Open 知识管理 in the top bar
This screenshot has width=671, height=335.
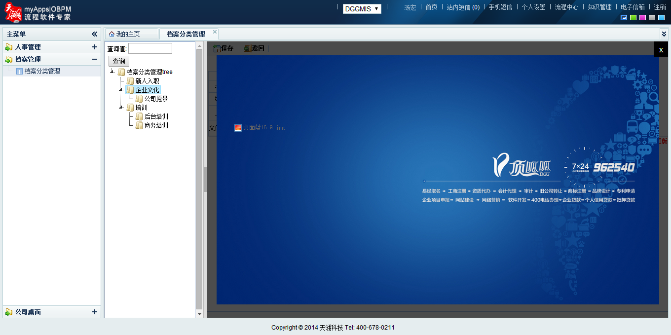(599, 7)
